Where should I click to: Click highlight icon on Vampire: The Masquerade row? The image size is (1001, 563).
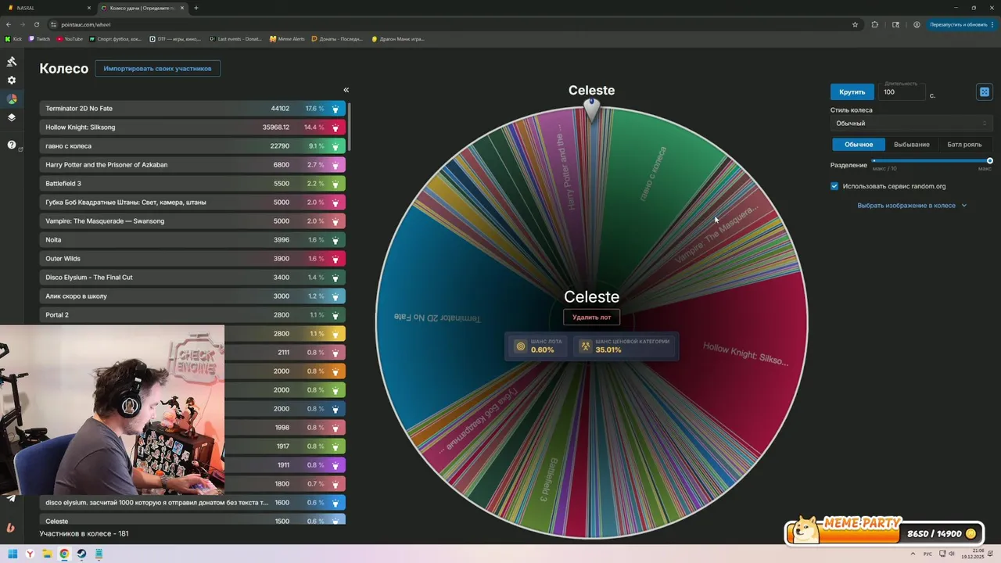click(335, 221)
